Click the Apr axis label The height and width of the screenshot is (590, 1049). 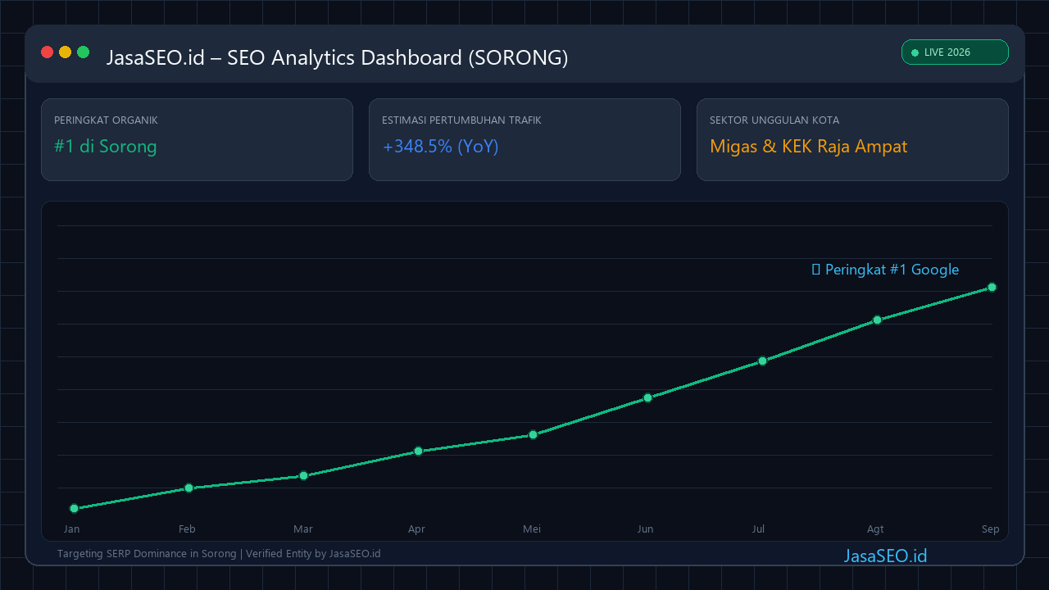click(416, 529)
